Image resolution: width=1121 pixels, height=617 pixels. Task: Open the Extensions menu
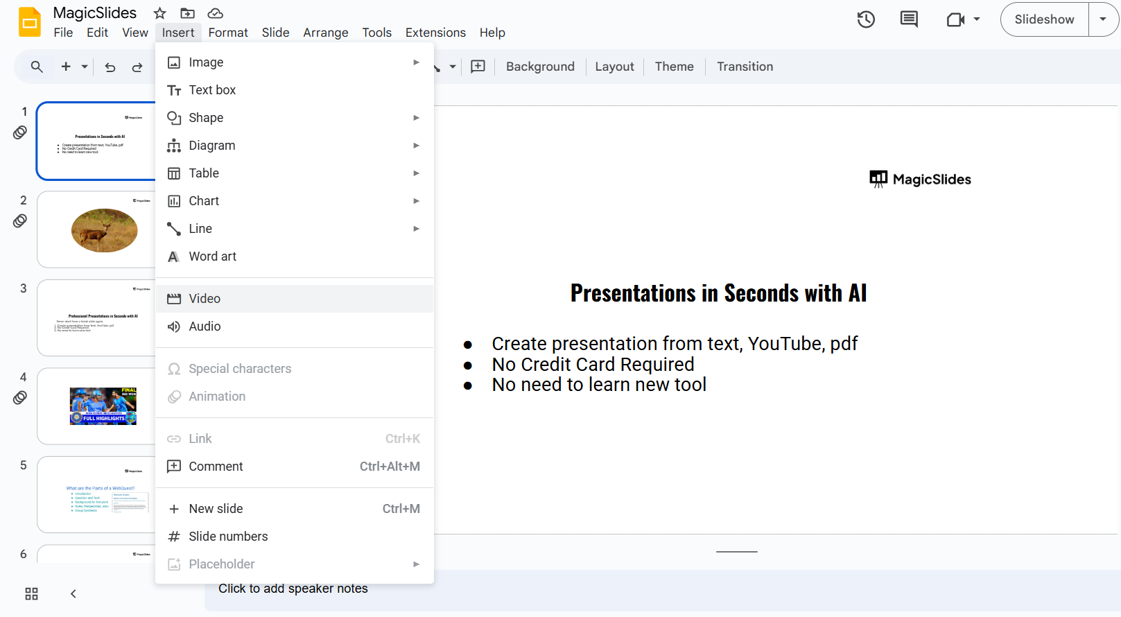pyautogui.click(x=435, y=33)
